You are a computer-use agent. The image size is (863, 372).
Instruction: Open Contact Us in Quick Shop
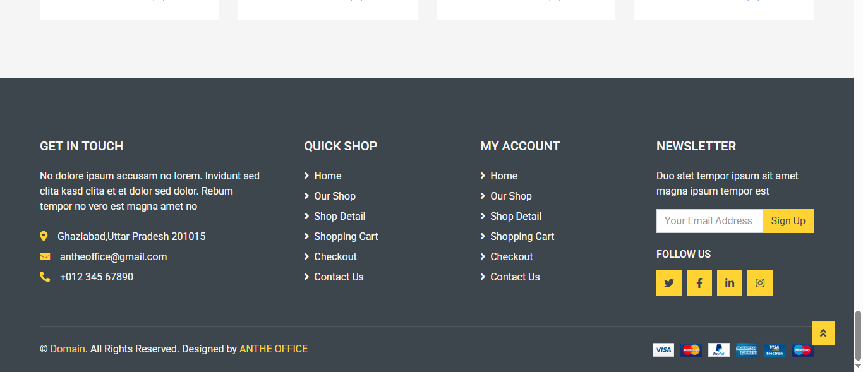point(339,277)
